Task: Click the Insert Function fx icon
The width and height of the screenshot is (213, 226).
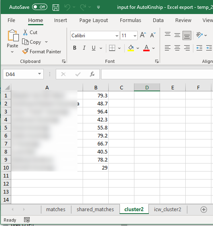Action: [92, 74]
